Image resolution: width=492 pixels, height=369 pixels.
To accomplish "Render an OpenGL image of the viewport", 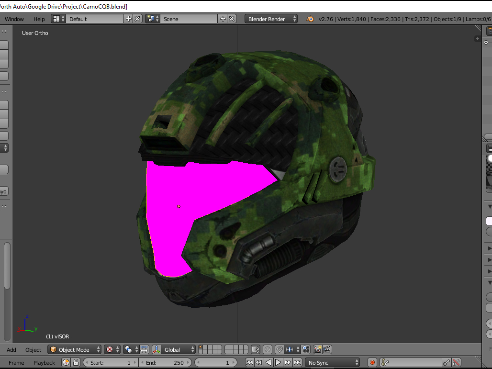I will coord(317,349).
